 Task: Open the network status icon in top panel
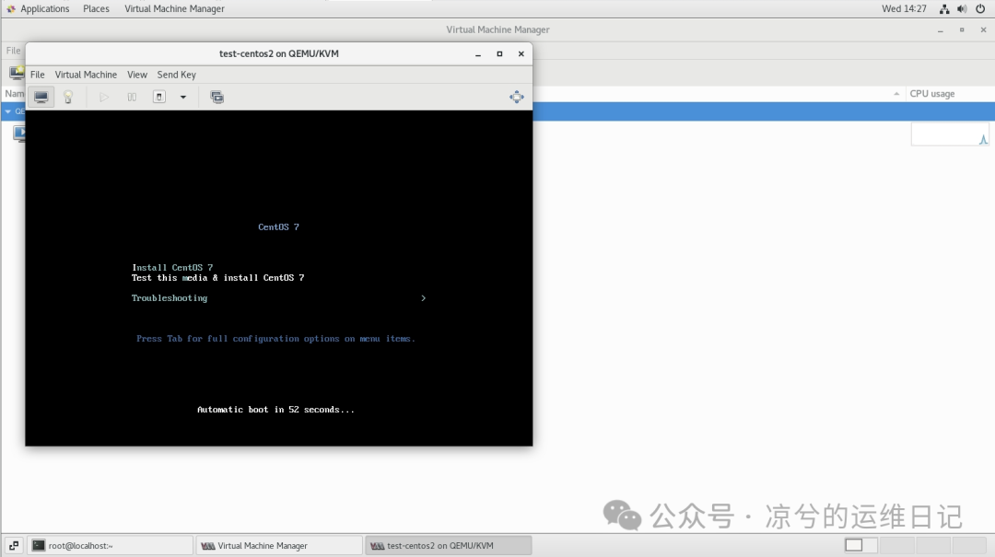click(x=944, y=9)
